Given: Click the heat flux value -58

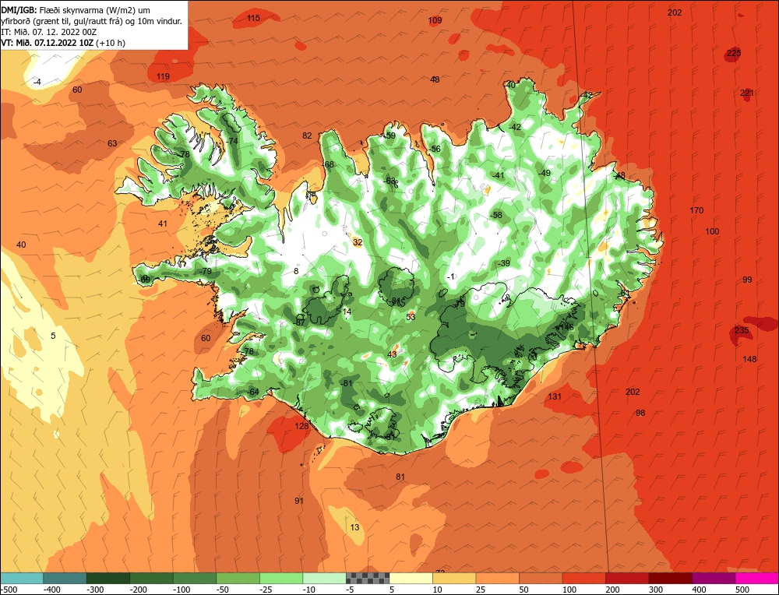Looking at the screenshot, I should pos(495,215).
